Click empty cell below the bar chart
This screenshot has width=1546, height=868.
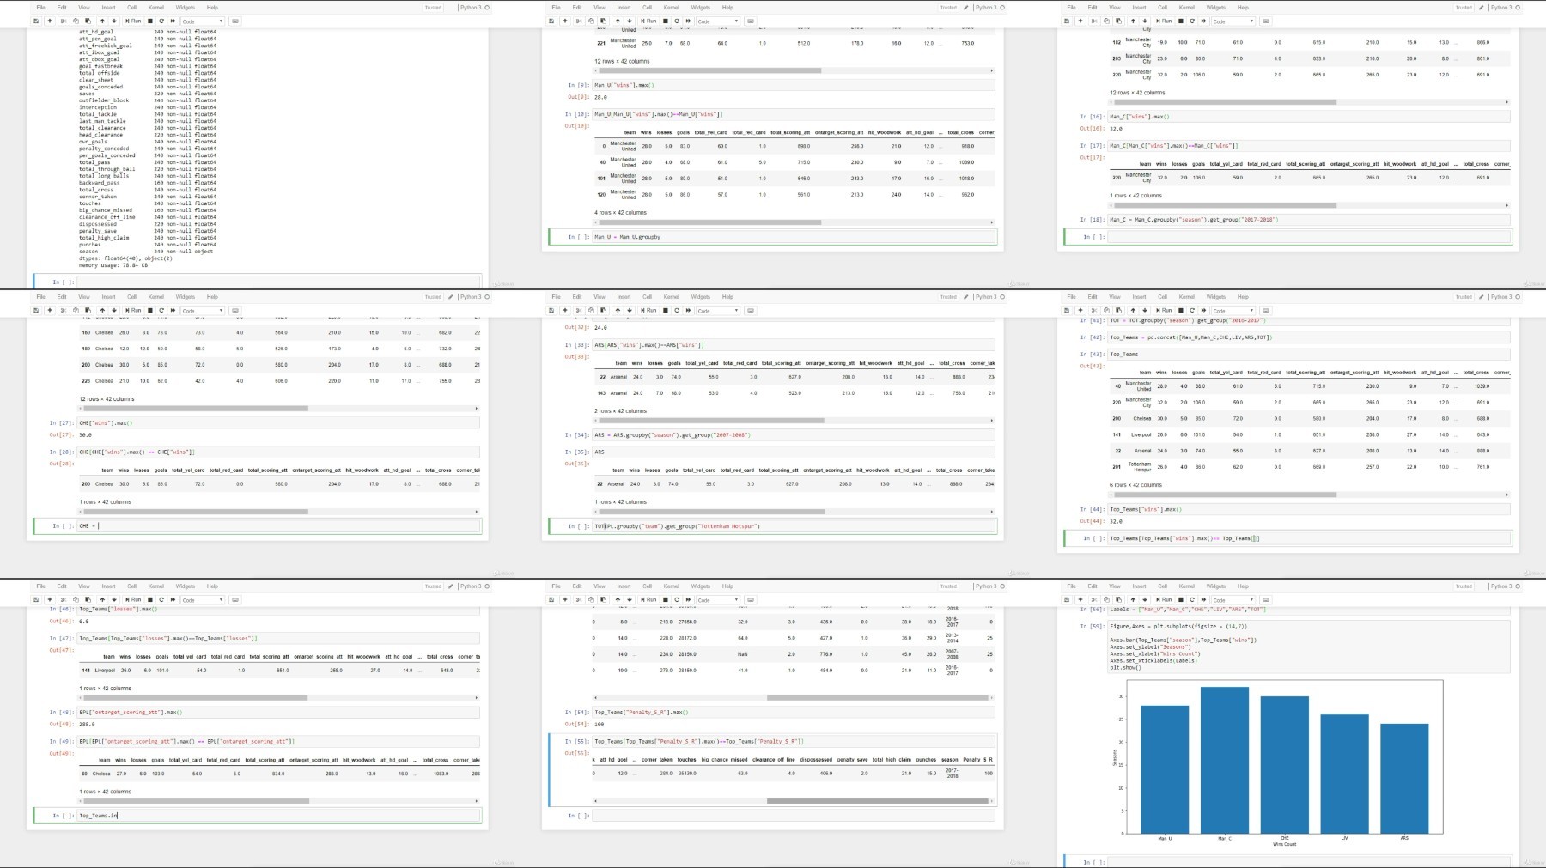tap(1308, 861)
